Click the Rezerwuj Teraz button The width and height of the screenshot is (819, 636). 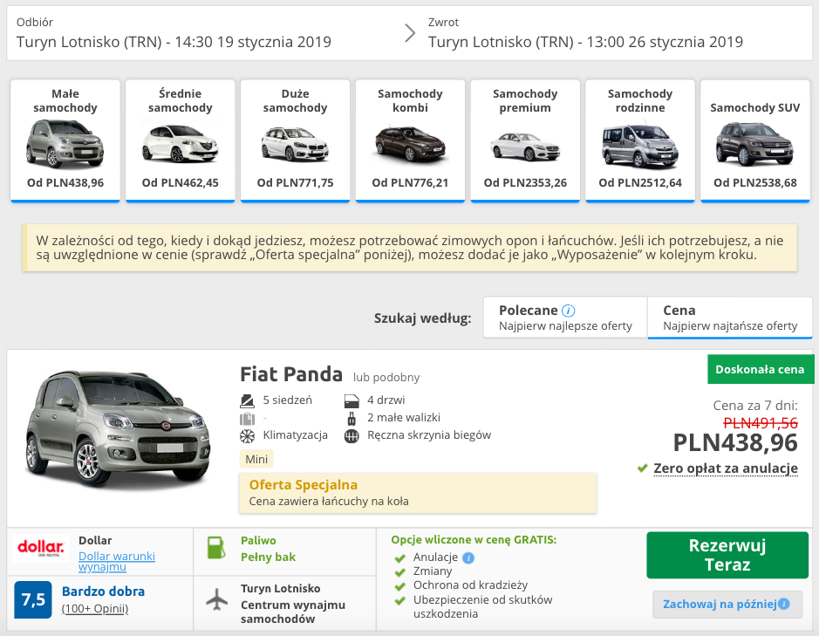tap(727, 553)
